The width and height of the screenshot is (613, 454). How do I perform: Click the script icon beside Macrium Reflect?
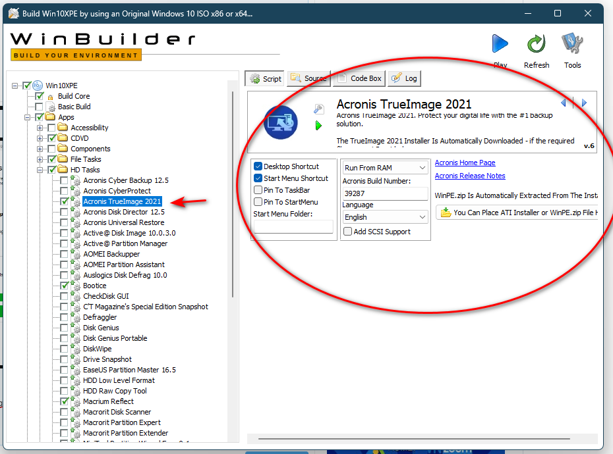pos(75,401)
